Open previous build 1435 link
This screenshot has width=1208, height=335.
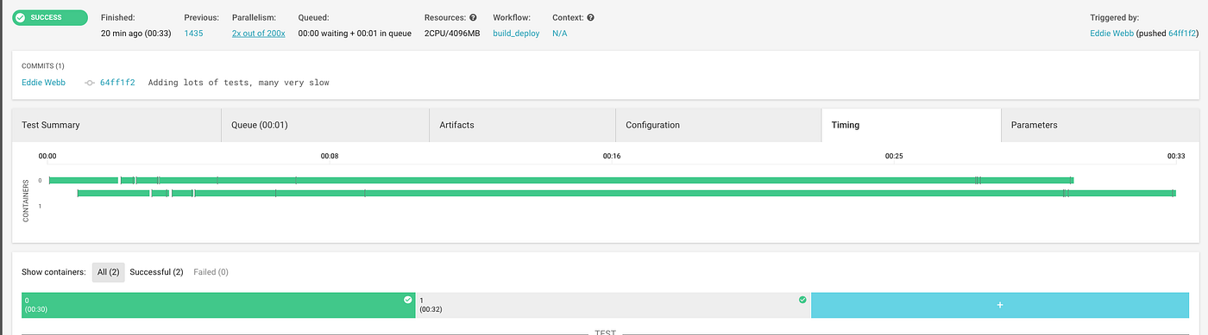193,33
